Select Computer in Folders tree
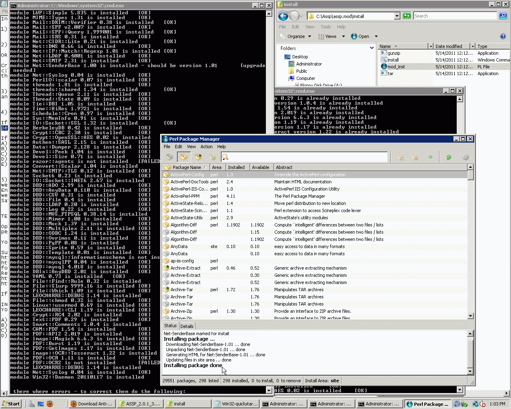The image size is (511, 409). coord(305,78)
